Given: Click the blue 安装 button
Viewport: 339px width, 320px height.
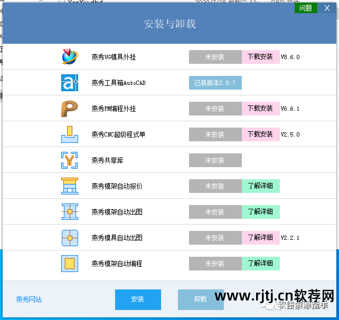Looking at the screenshot, I should (138, 299).
